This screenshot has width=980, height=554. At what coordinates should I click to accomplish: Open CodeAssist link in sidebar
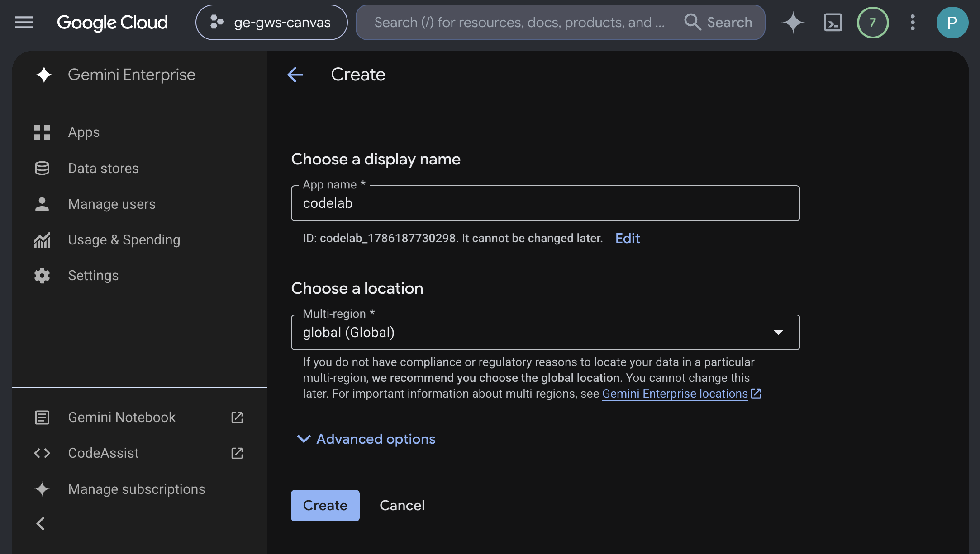103,453
